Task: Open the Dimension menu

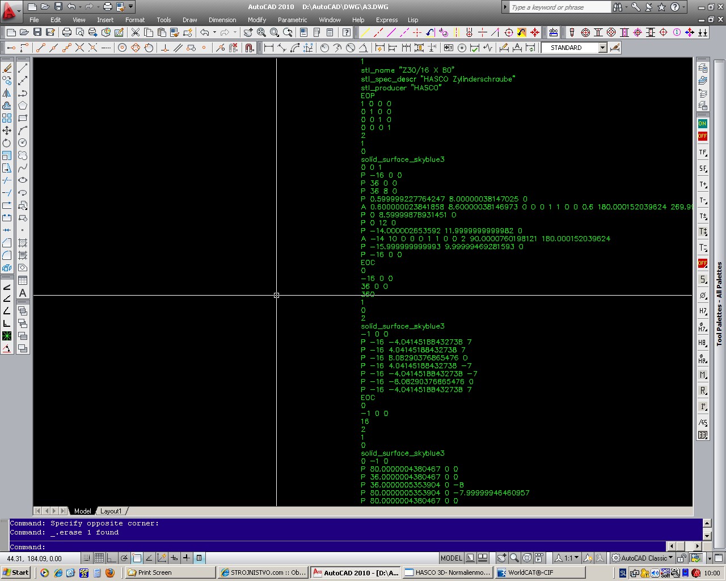Action: tap(222, 20)
